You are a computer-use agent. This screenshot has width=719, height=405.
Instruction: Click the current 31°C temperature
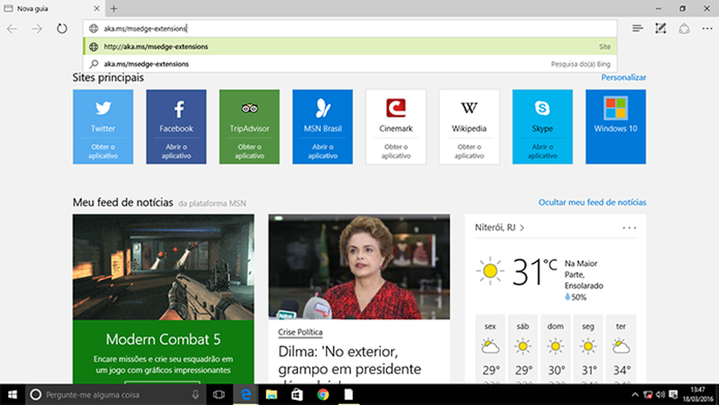[x=534, y=271]
